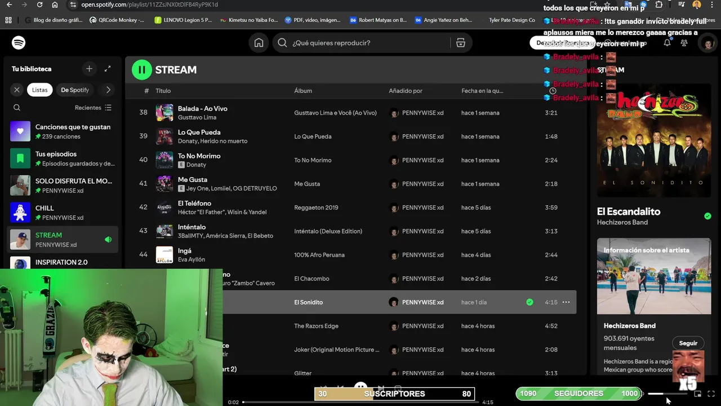Open artist Gusttavo Lima link
The width and height of the screenshot is (721, 406).
[197, 117]
